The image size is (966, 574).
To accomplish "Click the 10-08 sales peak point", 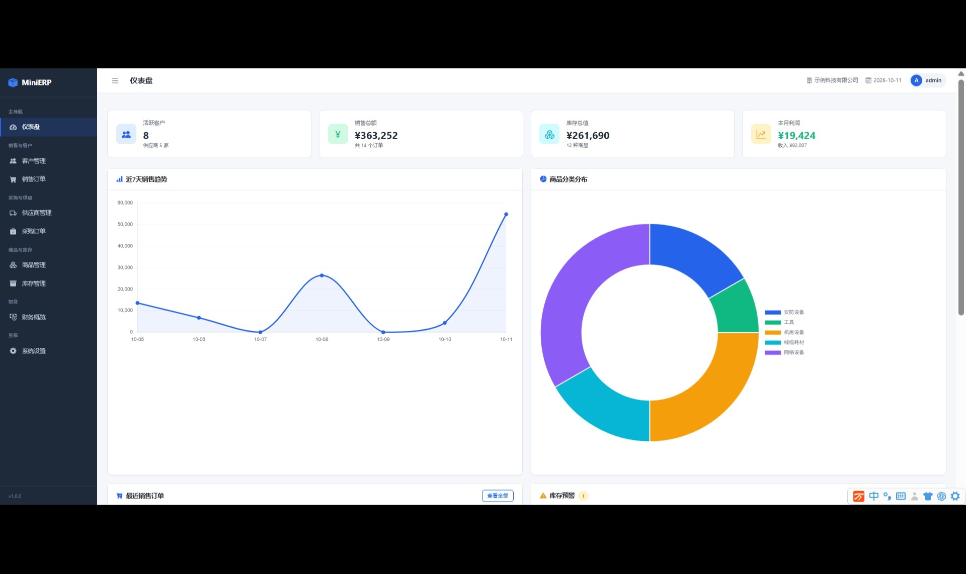I will pyautogui.click(x=322, y=275).
